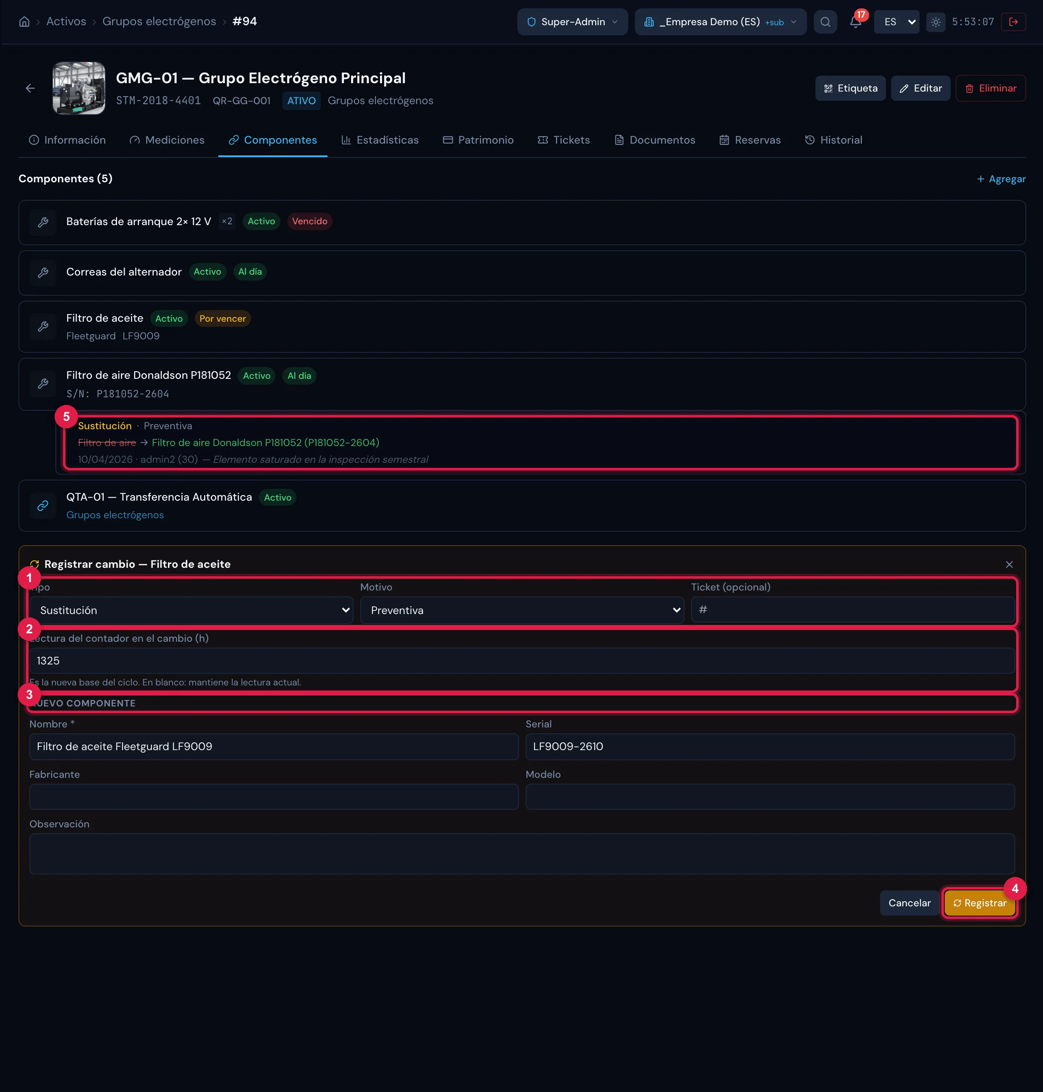This screenshot has height=1092, width=1043.
Task: Close the Registrar cambio panel with X
Action: (x=1009, y=564)
